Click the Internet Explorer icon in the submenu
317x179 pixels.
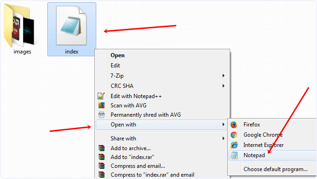click(x=234, y=145)
